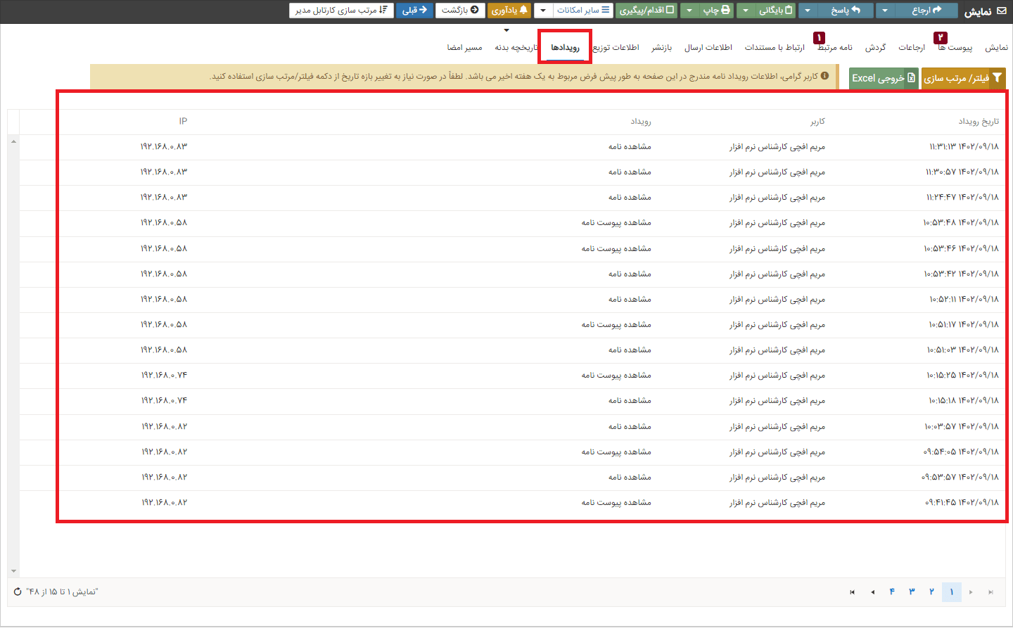Viewport: 1013px width, 633px height.
Task: Expand the dropdown arrow beside ارجاع
Action: tap(885, 11)
